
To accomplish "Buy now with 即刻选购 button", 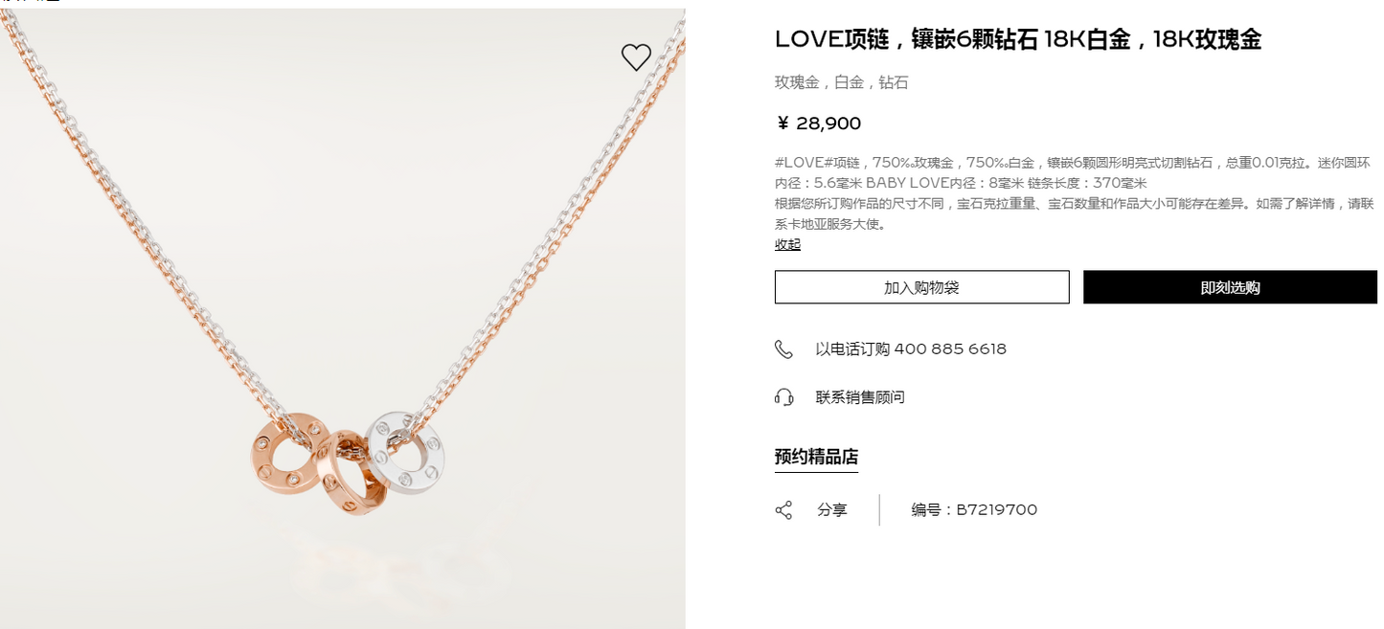I will [x=1230, y=287].
